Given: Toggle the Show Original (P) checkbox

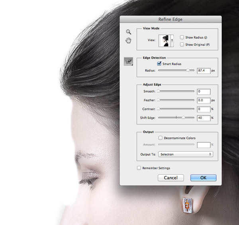Looking at the screenshot, I should tap(182, 44).
